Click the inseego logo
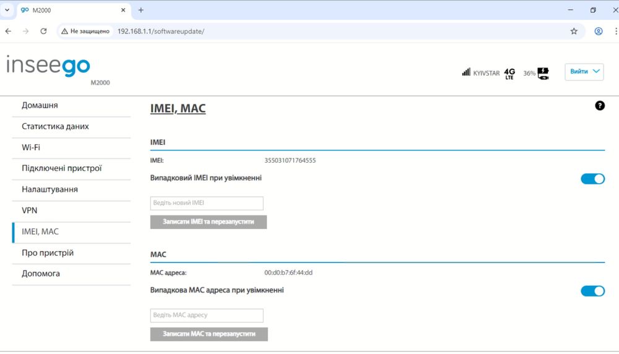619x354 pixels. pos(48,66)
